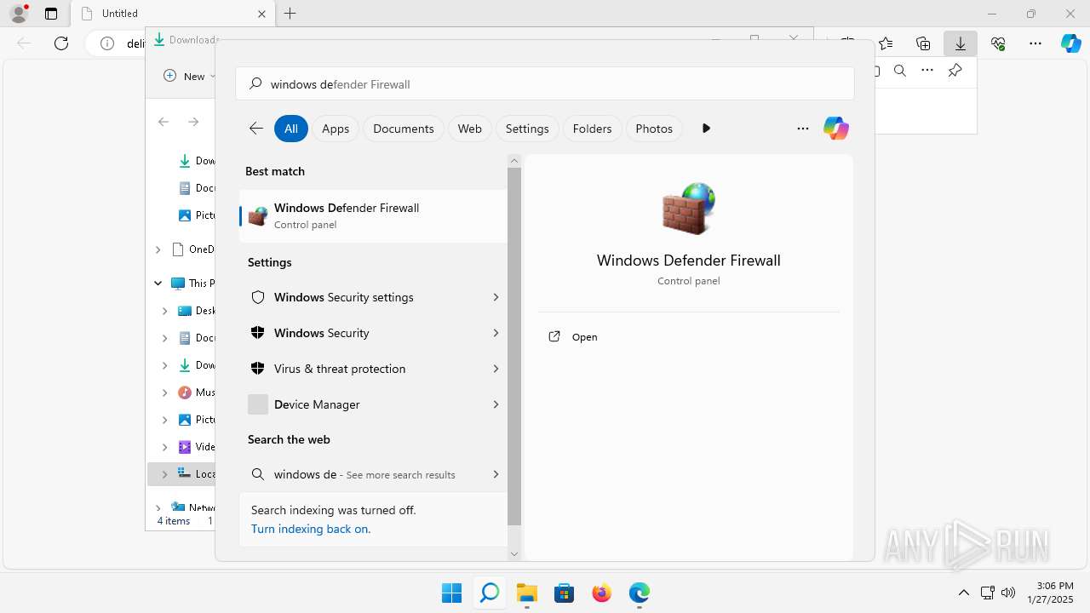The height and width of the screenshot is (613, 1090).
Task: Switch to Settings filter tab
Action: (527, 129)
